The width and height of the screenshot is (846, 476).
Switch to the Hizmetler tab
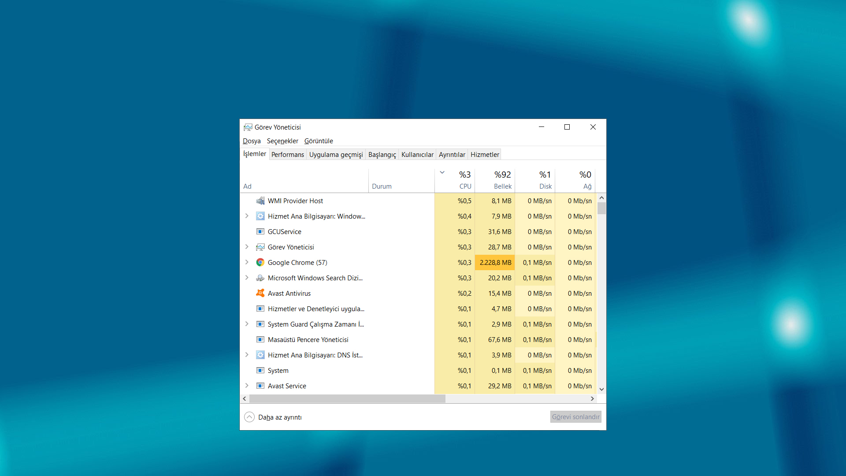[x=485, y=155]
